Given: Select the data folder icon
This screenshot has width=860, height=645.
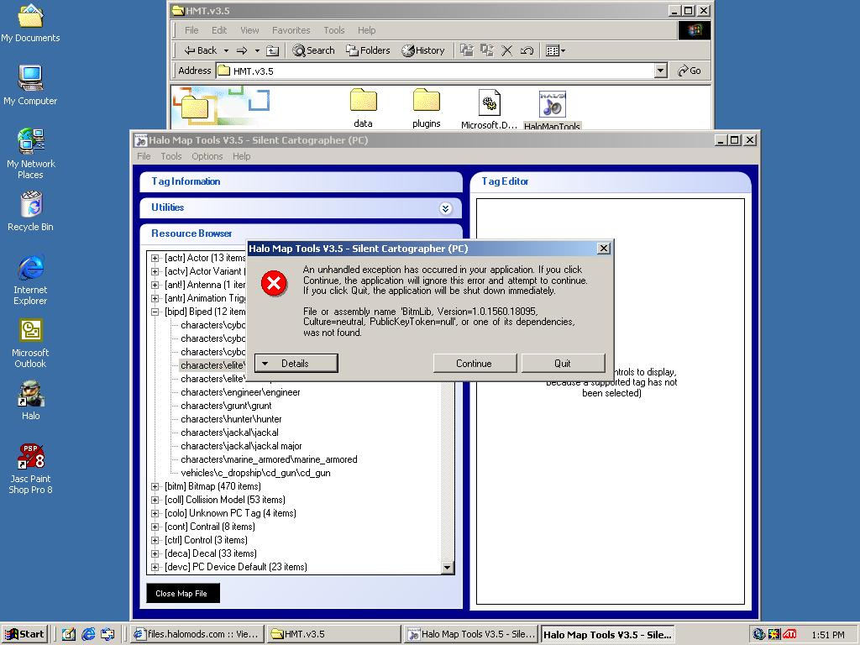Looking at the screenshot, I should coord(363,108).
